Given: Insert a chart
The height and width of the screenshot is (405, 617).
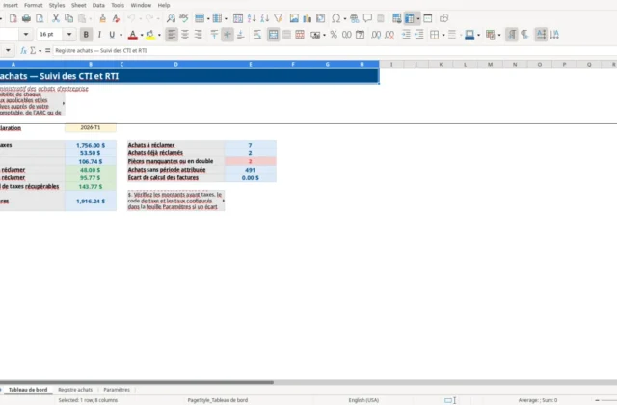Looking at the screenshot, I should [x=307, y=18].
